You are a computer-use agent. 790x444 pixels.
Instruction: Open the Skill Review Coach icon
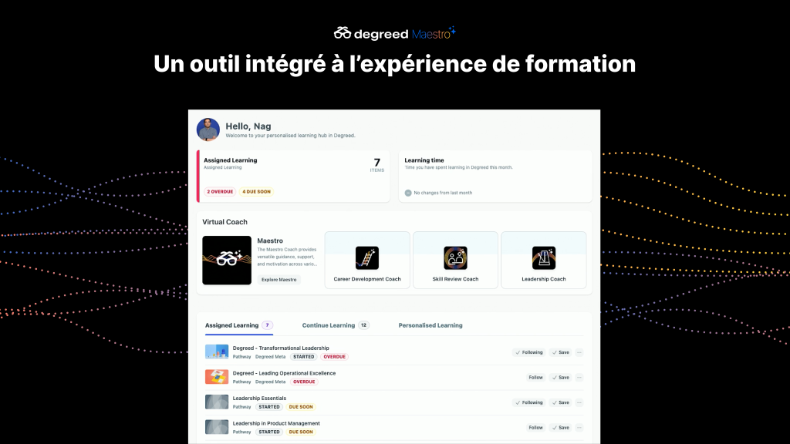455,257
